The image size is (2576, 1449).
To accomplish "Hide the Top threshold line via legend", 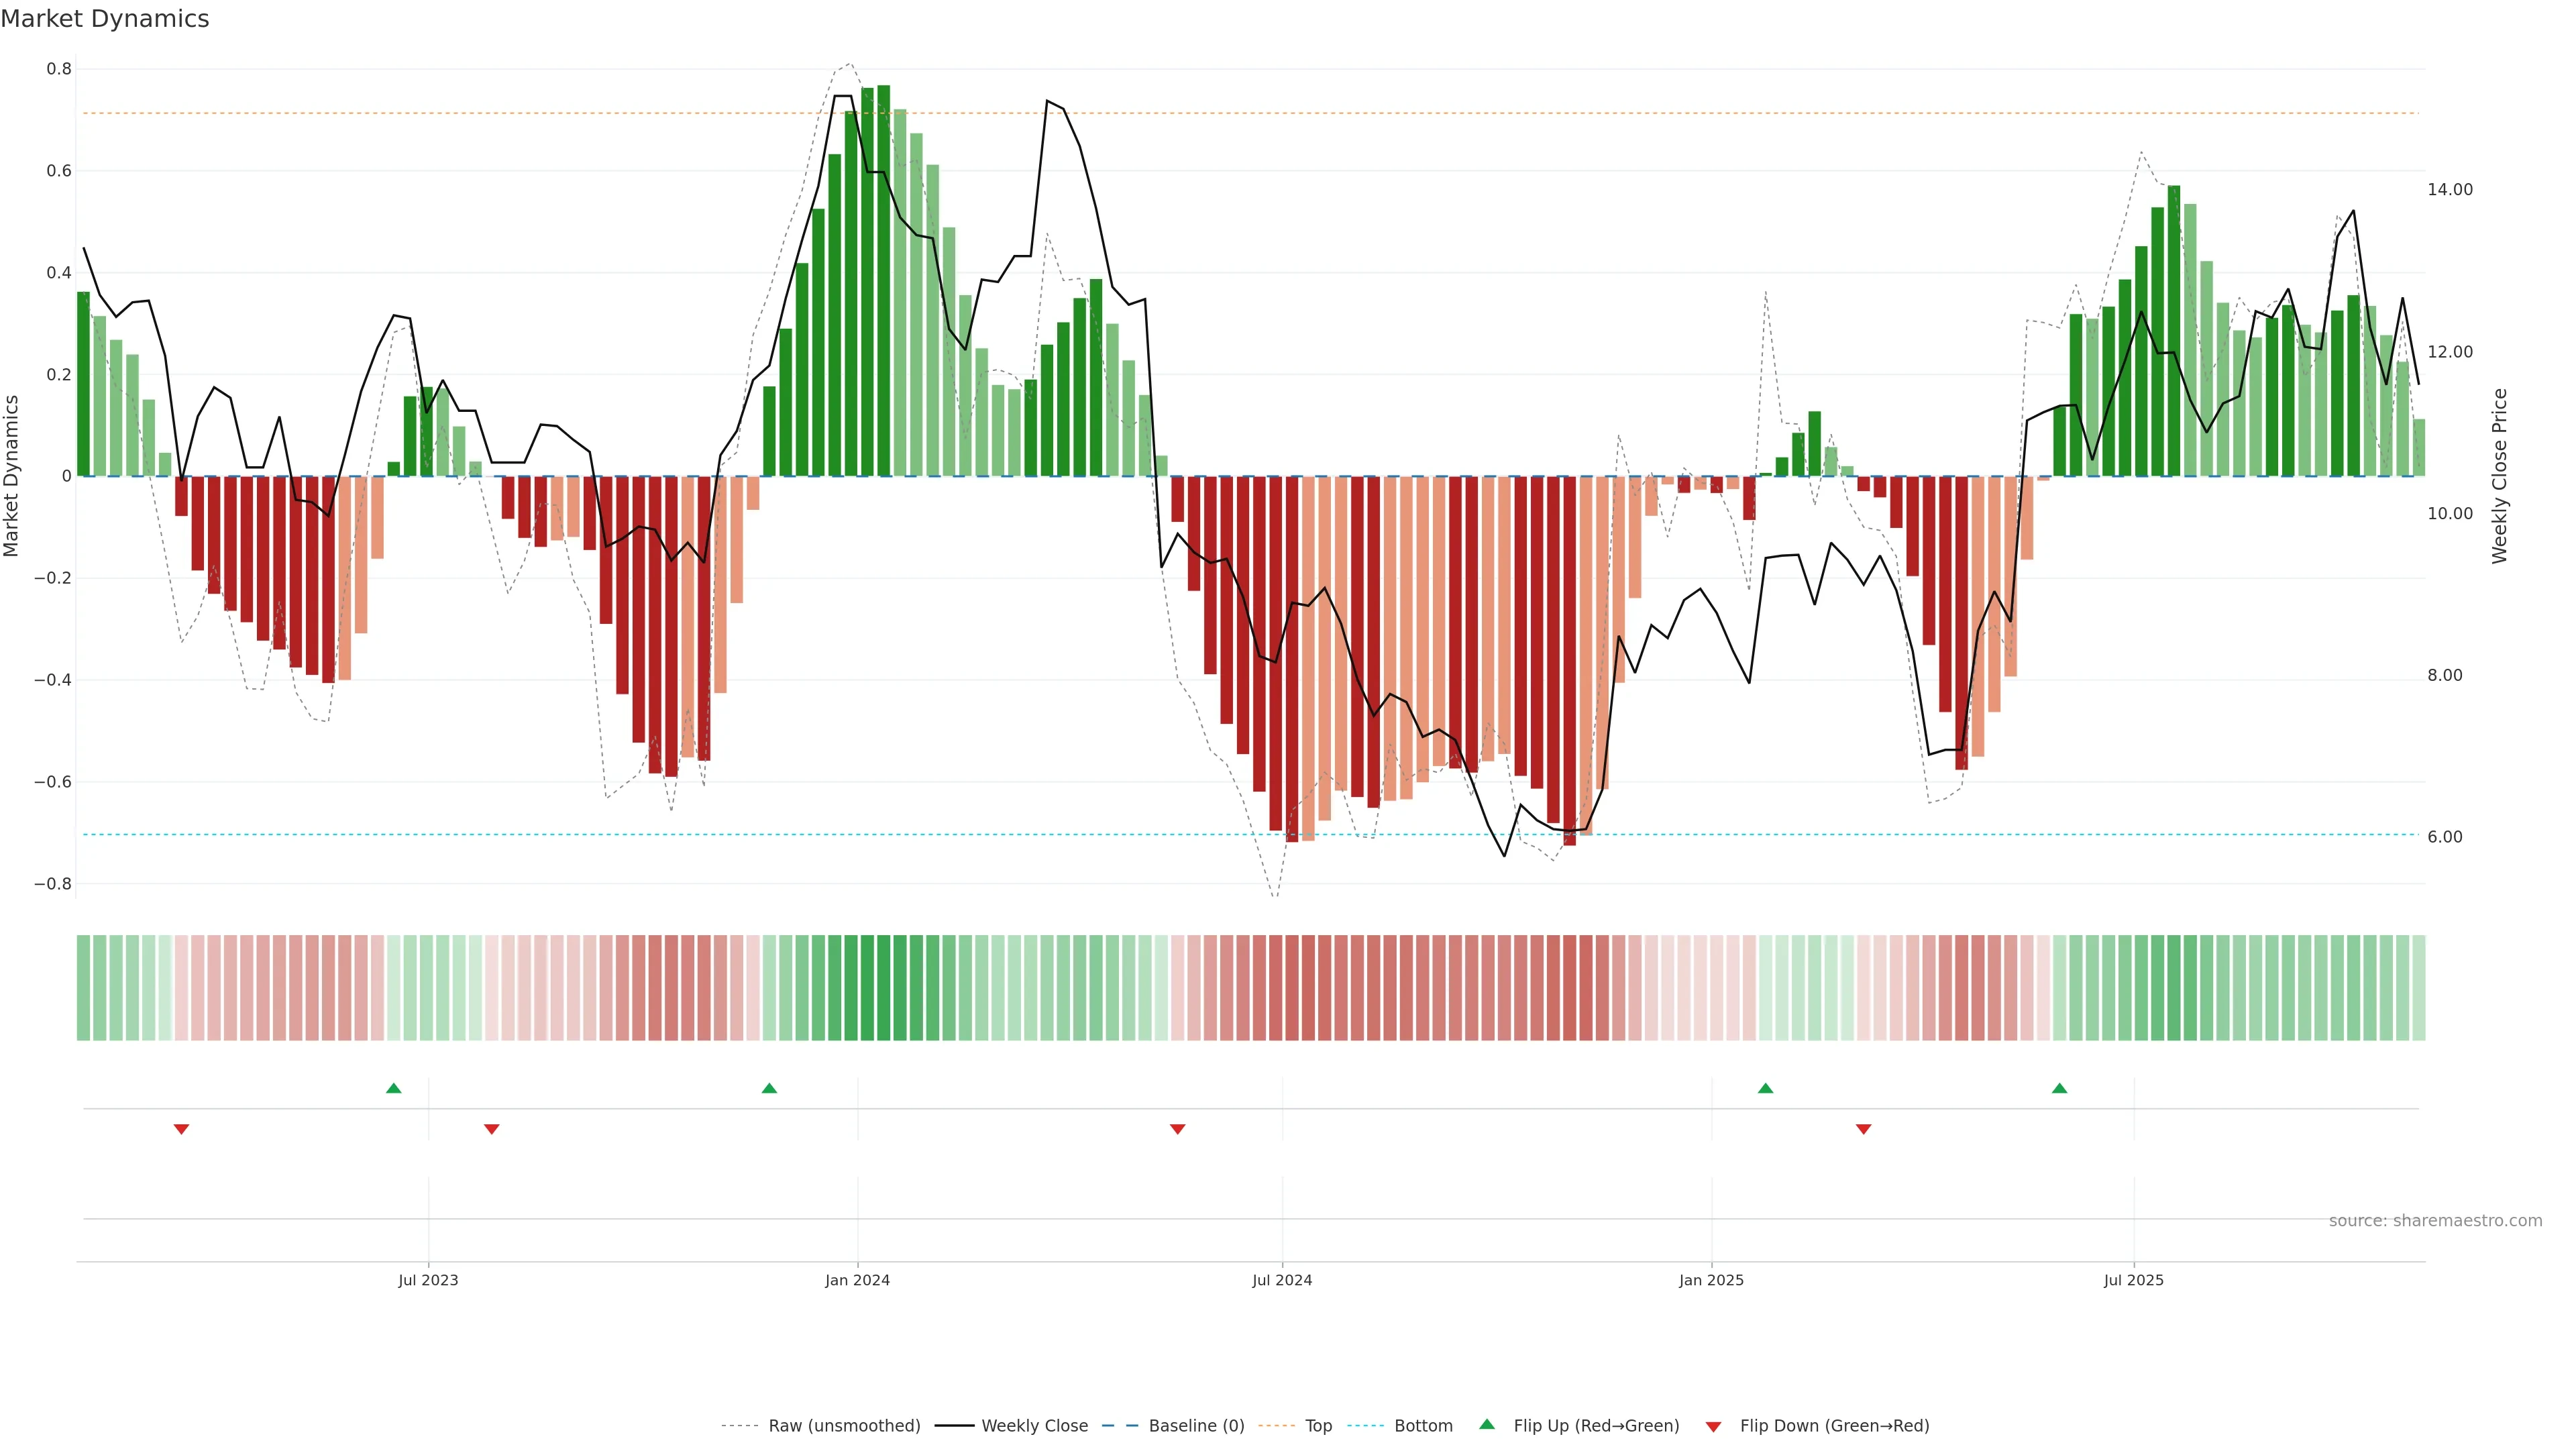I will (x=1318, y=1426).
